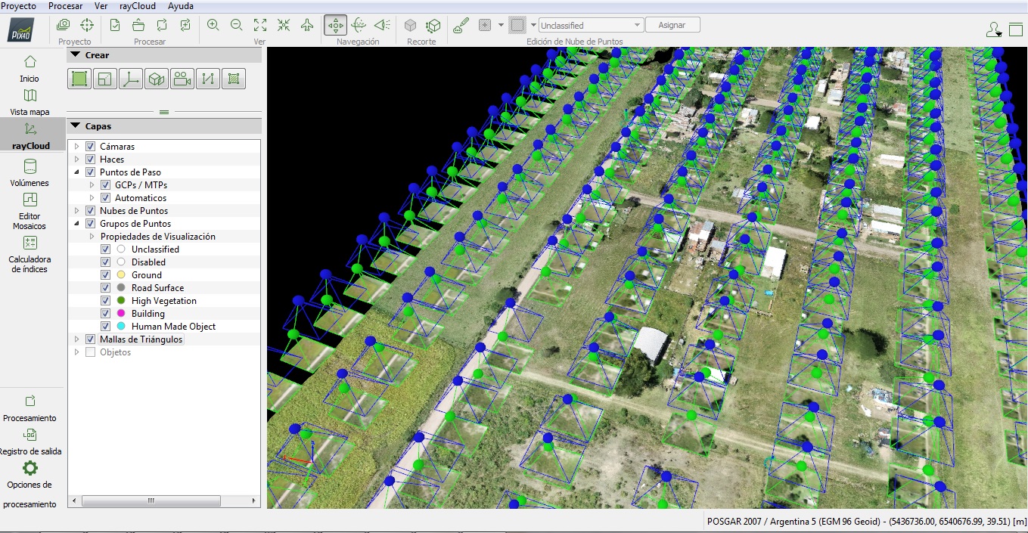The image size is (1028, 533).
Task: Open Opciones de procesamiento gear icon
Action: tap(30, 469)
